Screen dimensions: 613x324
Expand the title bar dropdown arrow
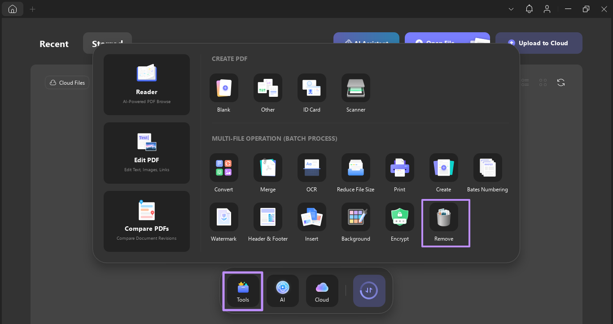click(x=511, y=9)
